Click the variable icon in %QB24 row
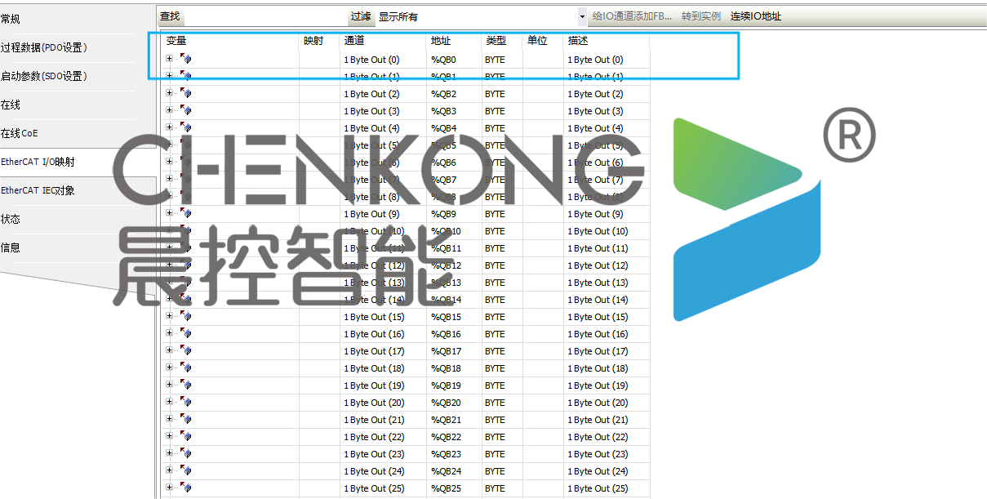 click(x=185, y=470)
